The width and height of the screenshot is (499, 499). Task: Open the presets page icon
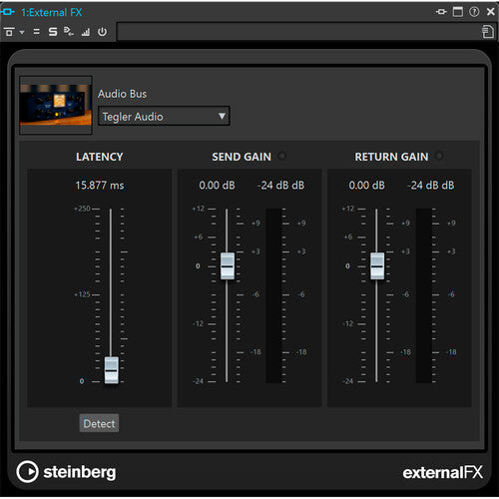(x=488, y=32)
